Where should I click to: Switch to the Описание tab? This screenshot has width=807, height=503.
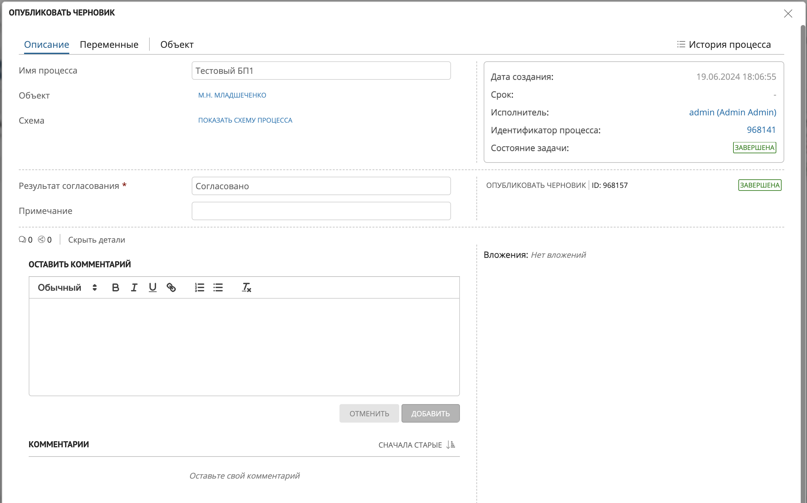point(47,44)
